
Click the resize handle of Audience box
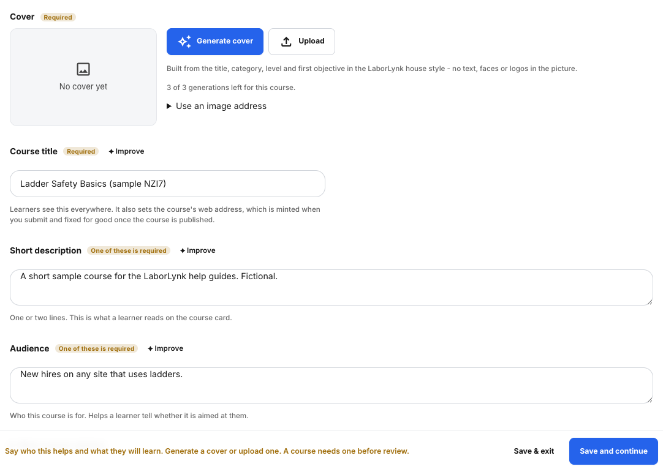[650, 400]
